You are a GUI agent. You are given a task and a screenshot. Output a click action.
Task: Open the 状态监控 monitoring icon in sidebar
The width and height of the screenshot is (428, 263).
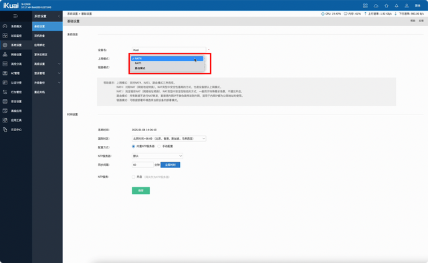coord(5,35)
